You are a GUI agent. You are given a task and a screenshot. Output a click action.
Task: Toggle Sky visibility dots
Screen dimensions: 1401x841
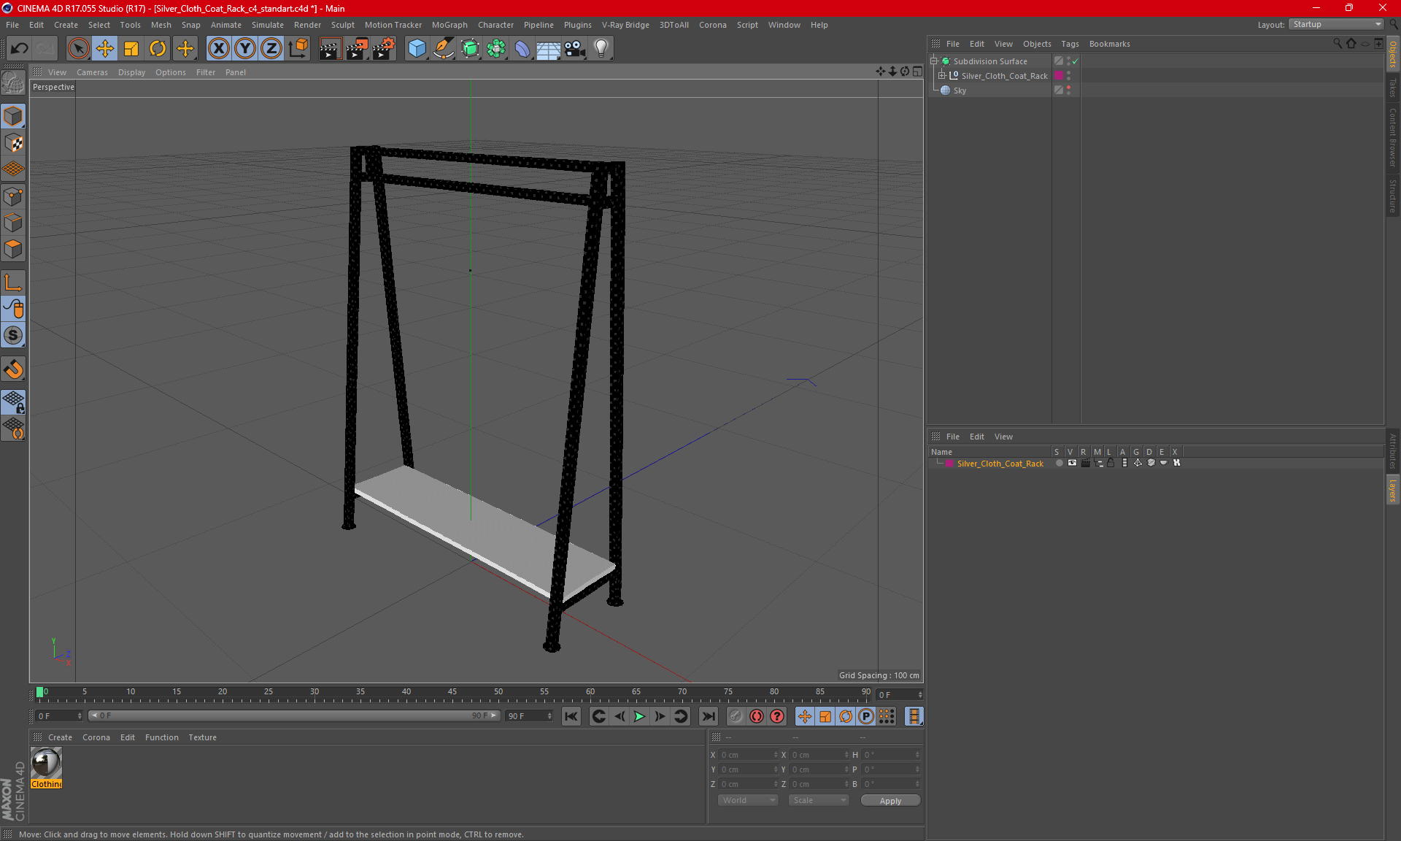[1068, 91]
